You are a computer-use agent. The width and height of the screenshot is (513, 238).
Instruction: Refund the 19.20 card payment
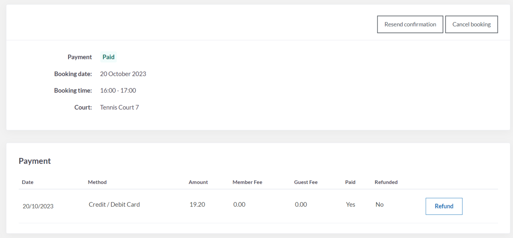444,206
